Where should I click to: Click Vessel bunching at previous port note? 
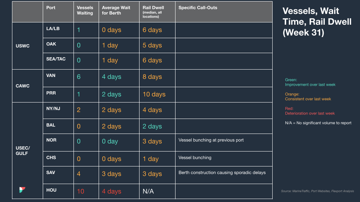tap(211, 140)
